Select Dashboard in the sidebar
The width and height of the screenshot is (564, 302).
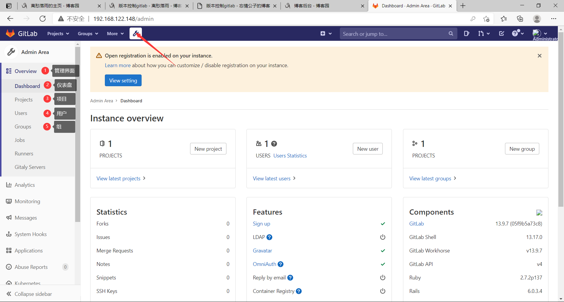pos(27,86)
